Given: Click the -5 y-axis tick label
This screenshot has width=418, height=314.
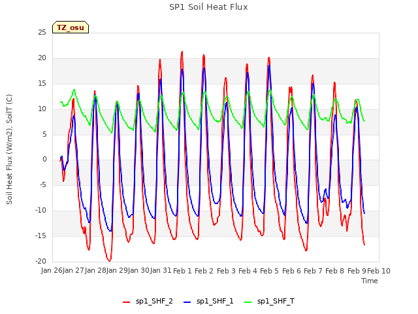Looking at the screenshot, I should coord(42,185).
